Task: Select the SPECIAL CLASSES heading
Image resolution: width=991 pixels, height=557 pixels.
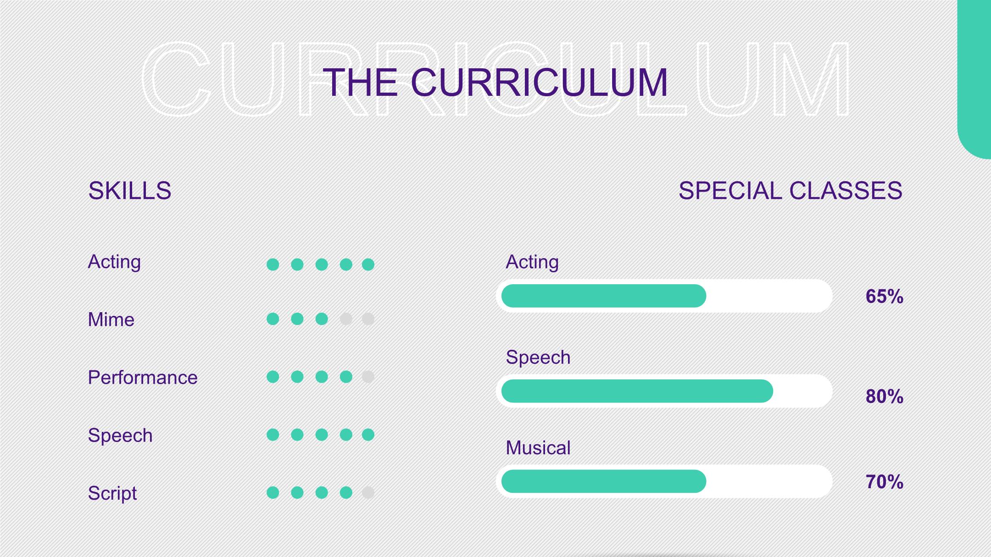Action: pyautogui.click(x=791, y=191)
